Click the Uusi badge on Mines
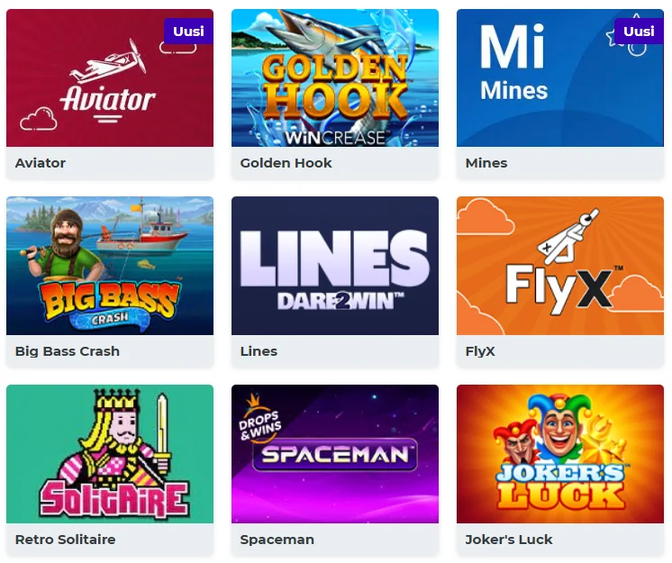 (x=639, y=32)
